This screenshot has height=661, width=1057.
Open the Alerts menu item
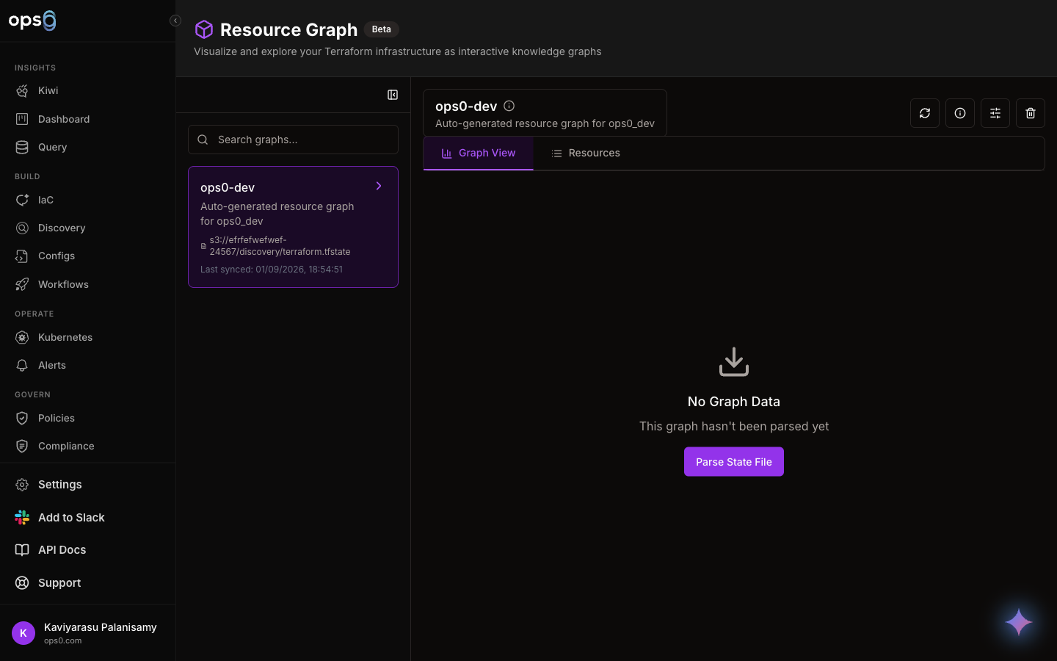(87, 365)
